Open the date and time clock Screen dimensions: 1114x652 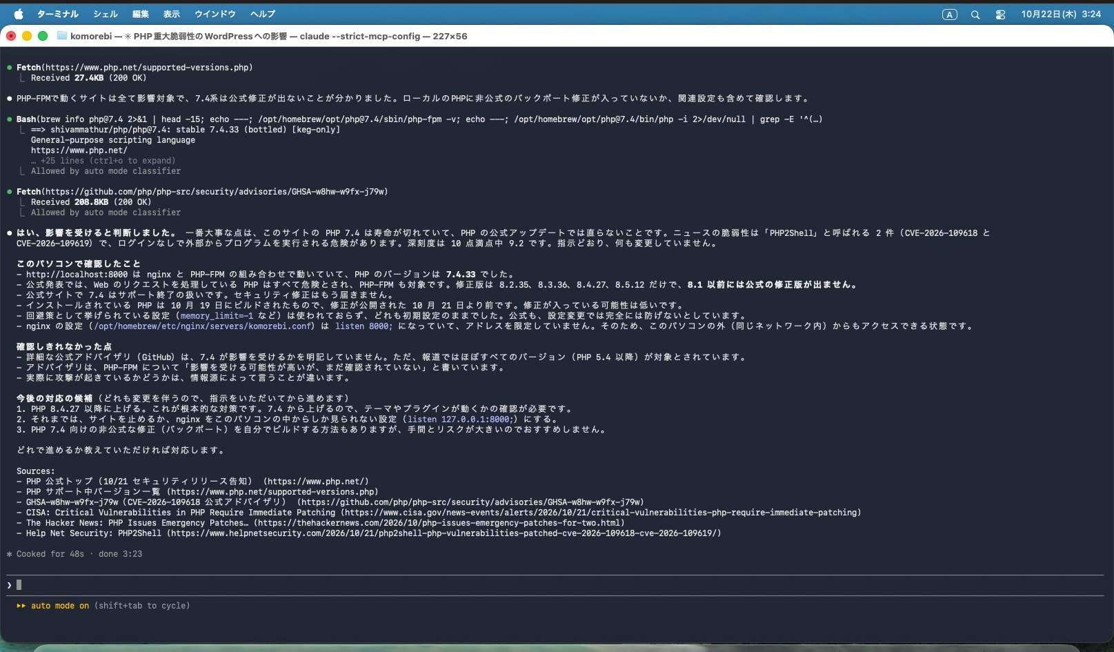(1061, 14)
